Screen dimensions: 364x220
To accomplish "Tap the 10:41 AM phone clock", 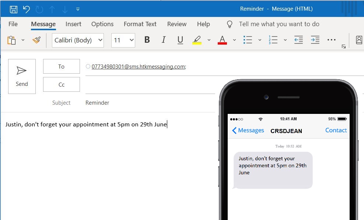I will 288,119.
